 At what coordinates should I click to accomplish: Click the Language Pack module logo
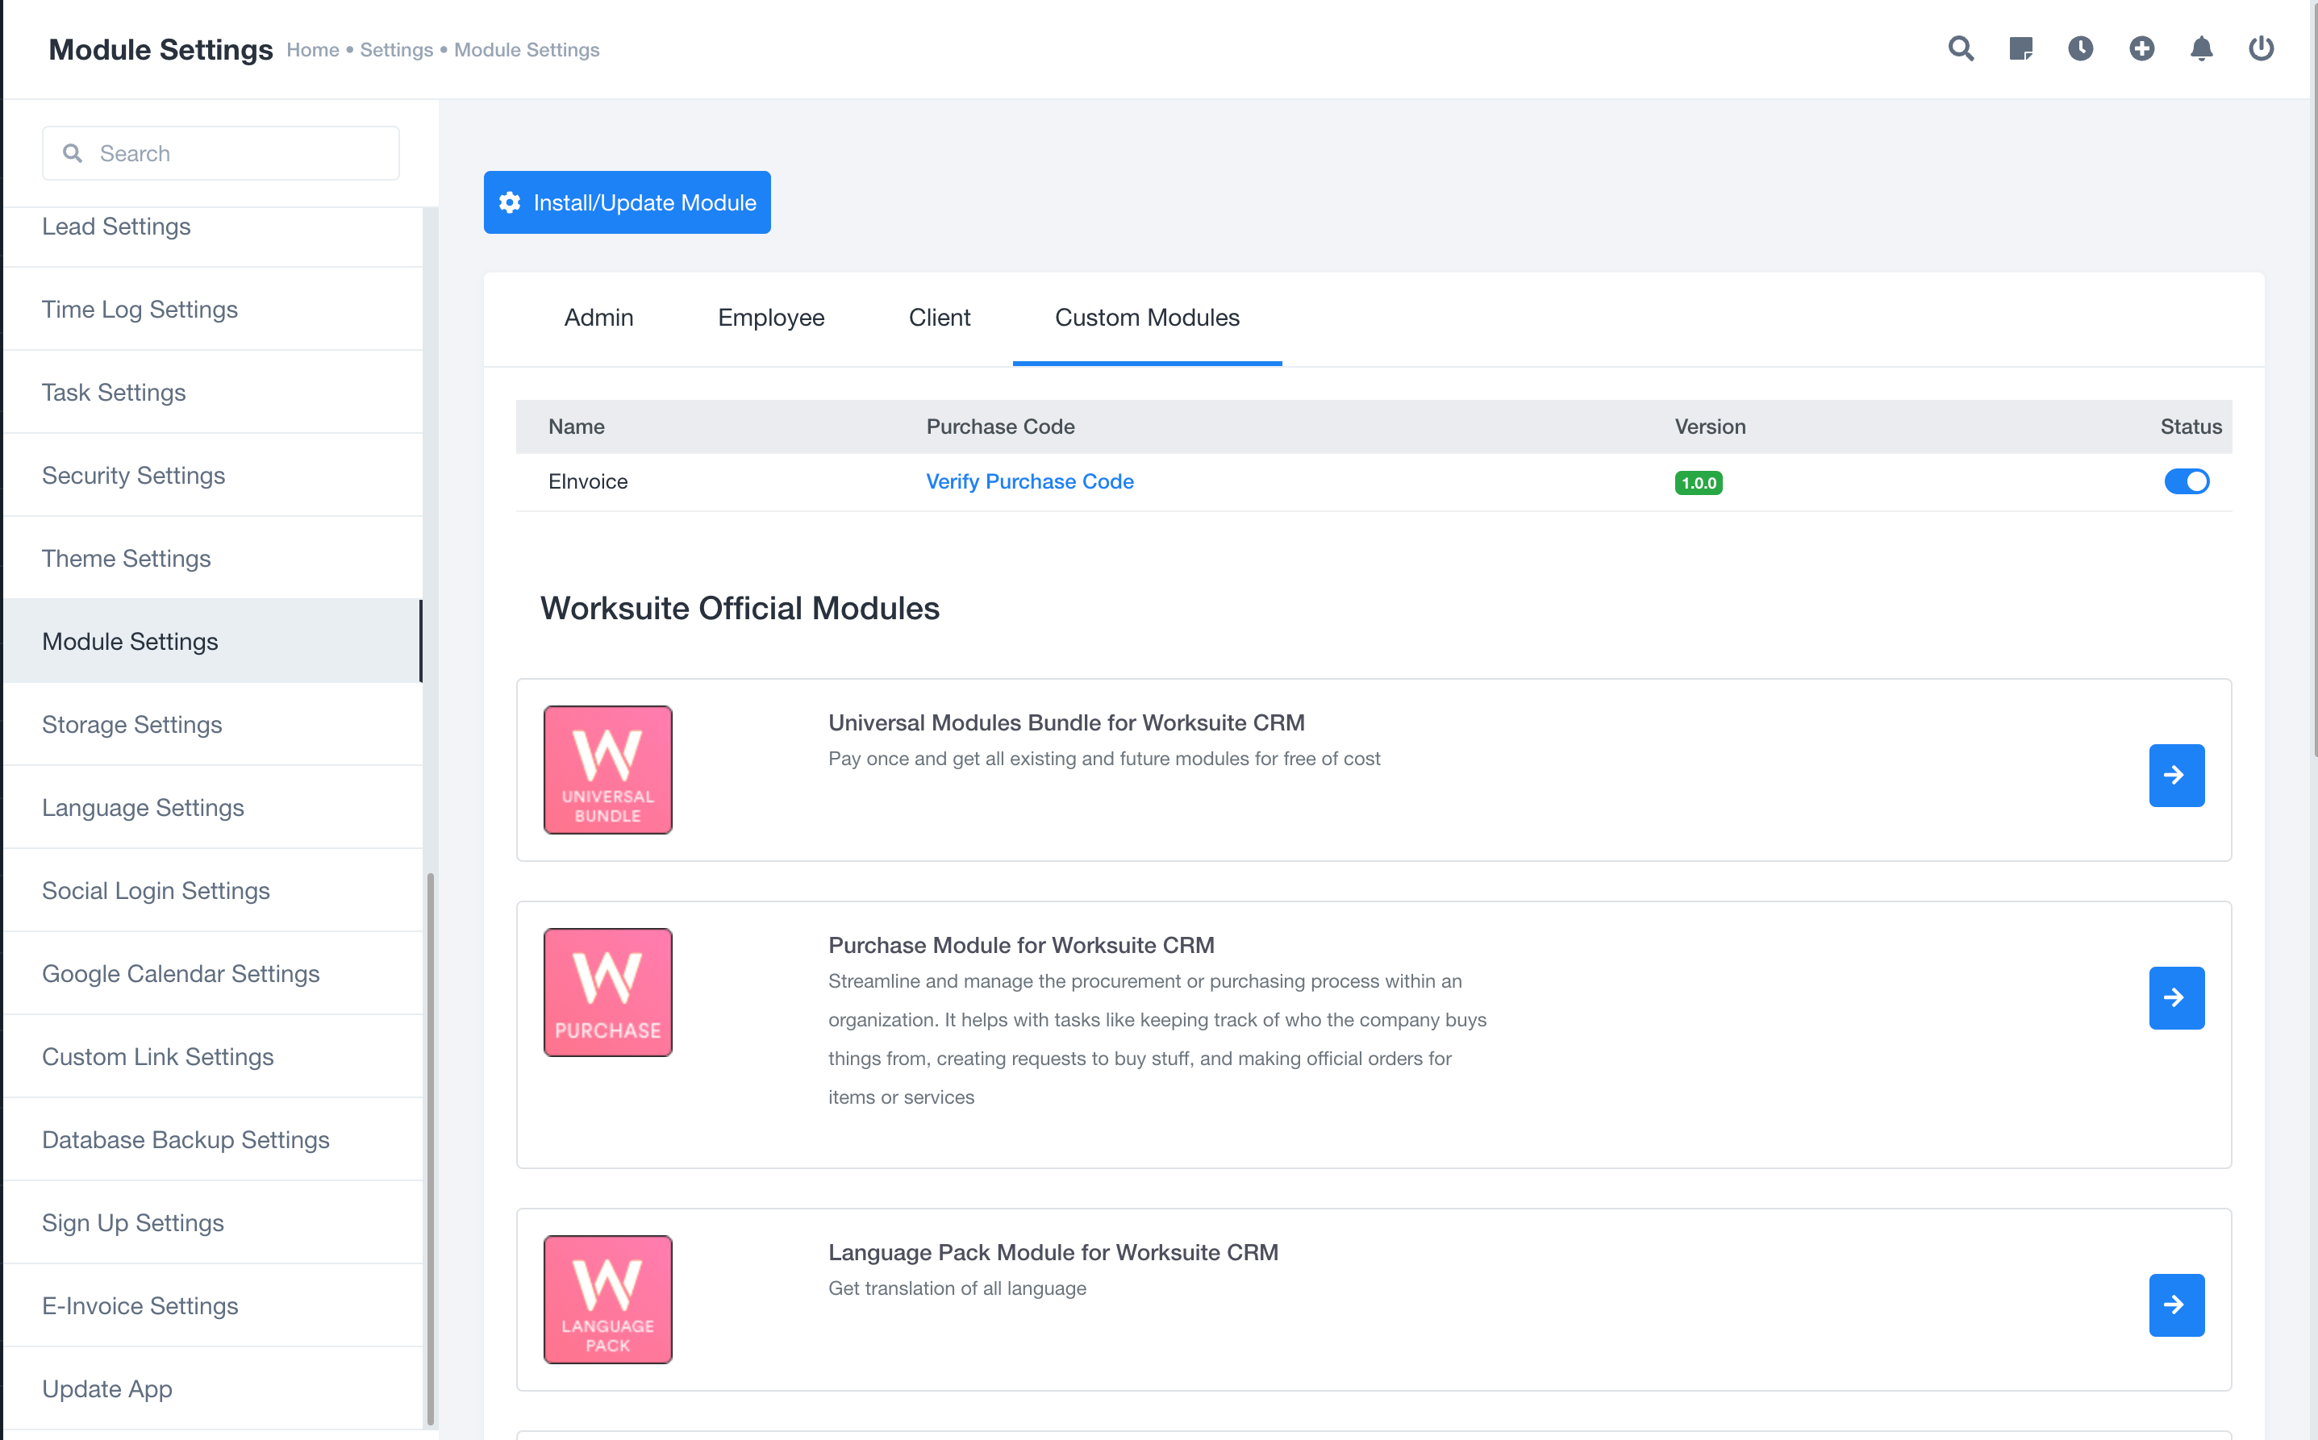point(608,1299)
